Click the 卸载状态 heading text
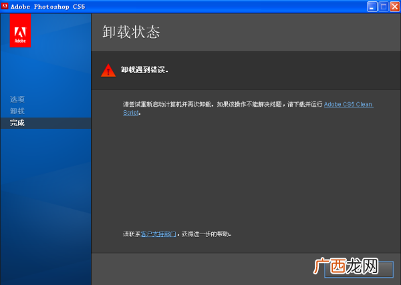 [x=131, y=32]
